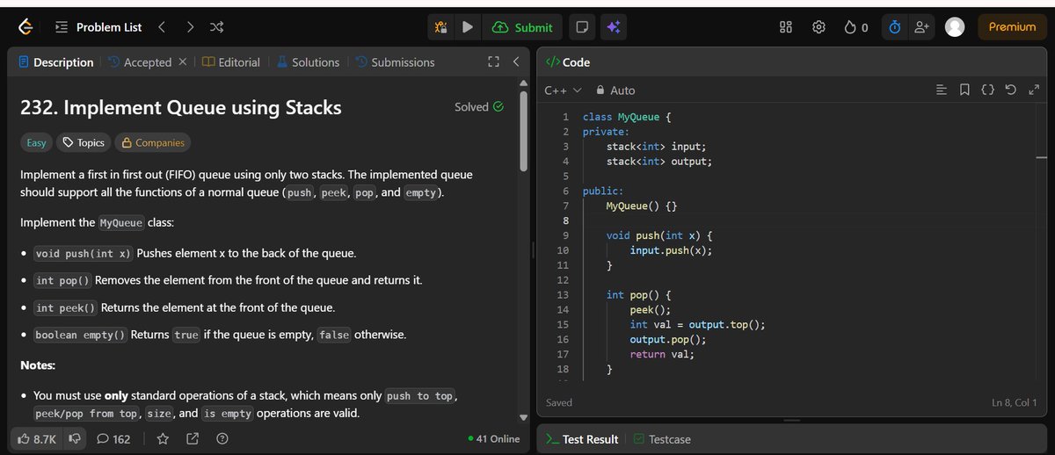Open the AI sparkle assistant icon
This screenshot has height=455, width=1055.
click(613, 27)
